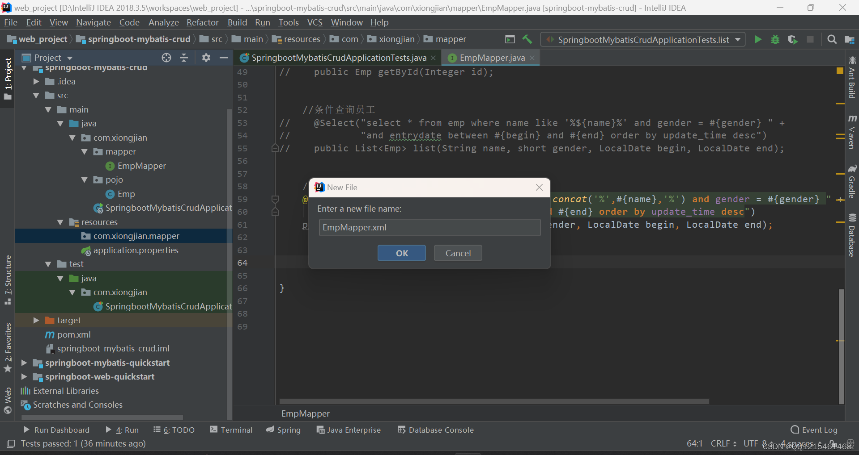
Task: Collapse the test folder
Action: coord(48,264)
